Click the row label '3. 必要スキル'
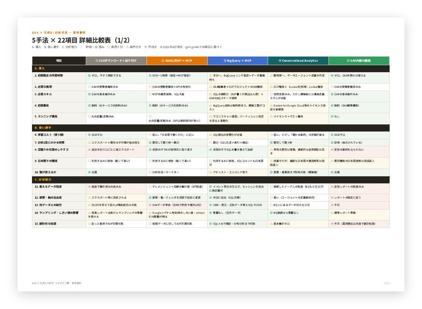This screenshot has width=422, height=309. (44, 94)
